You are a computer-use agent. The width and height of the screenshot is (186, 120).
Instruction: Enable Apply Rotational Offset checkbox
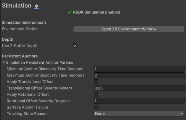(x=96, y=94)
